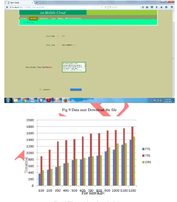Viewport: 177px width, 202px height.
Task: Open File Explorer from the taskbar
Action: 16,100
